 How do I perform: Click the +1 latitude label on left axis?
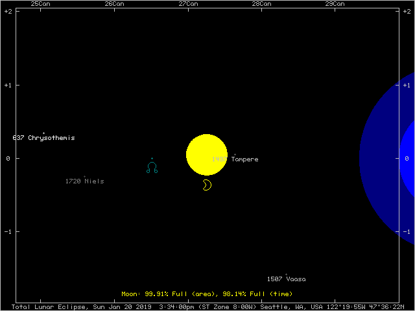pos(8,85)
